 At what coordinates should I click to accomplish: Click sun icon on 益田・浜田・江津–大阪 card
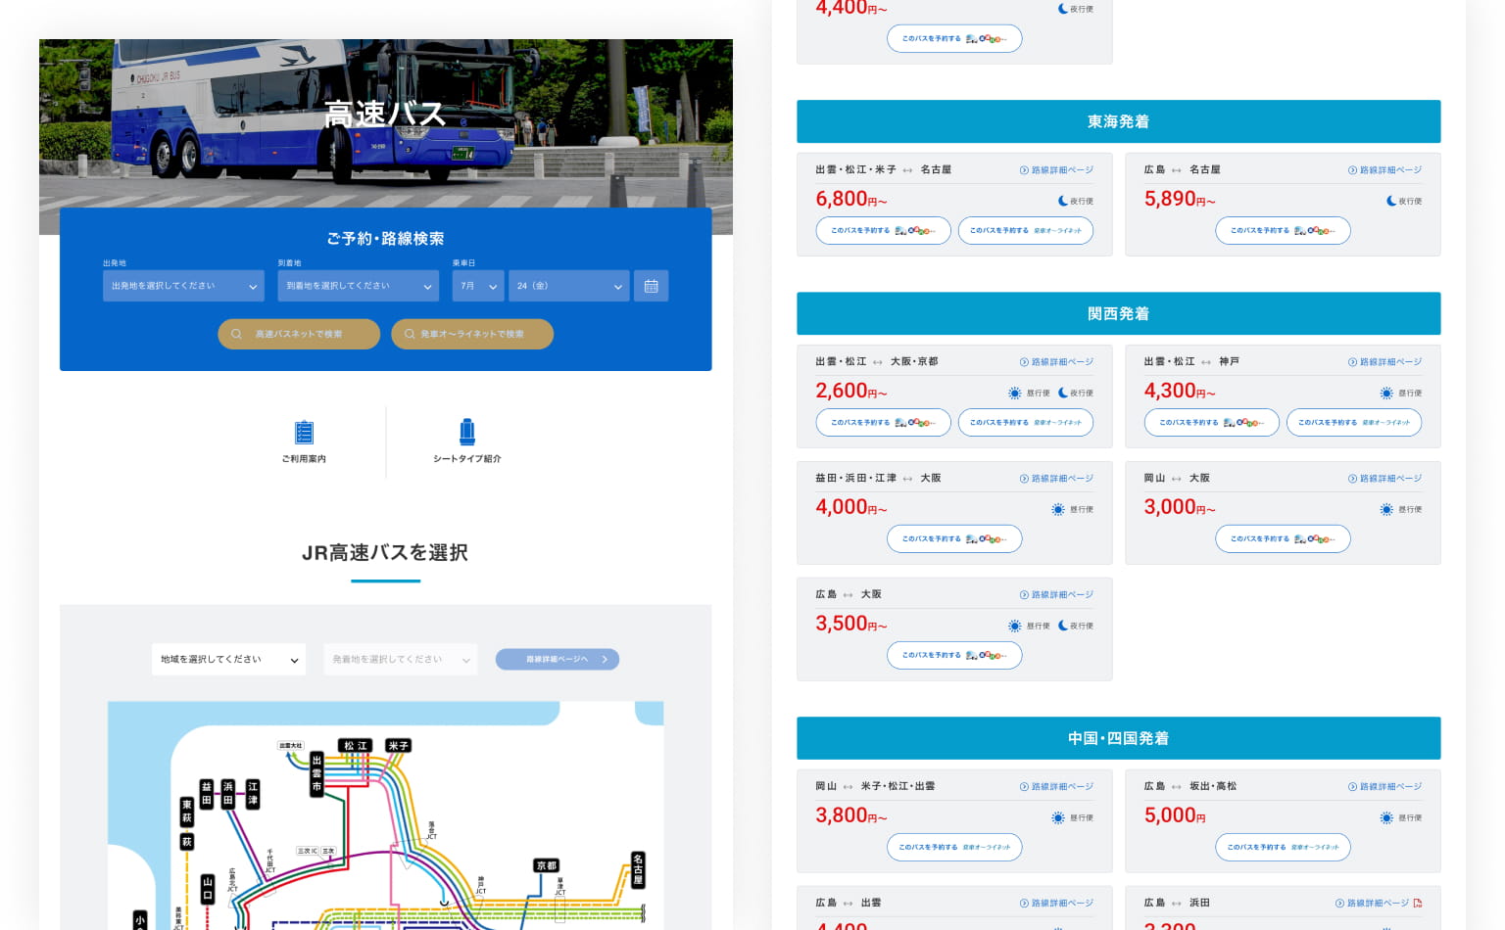coord(1058,509)
